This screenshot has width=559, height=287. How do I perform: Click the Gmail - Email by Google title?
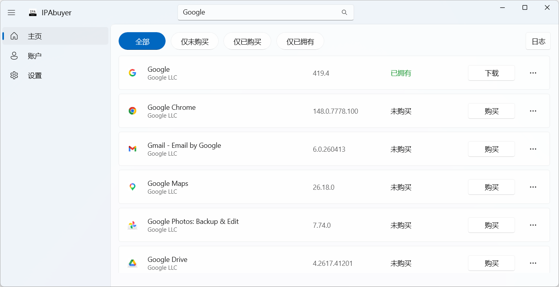[x=184, y=145]
